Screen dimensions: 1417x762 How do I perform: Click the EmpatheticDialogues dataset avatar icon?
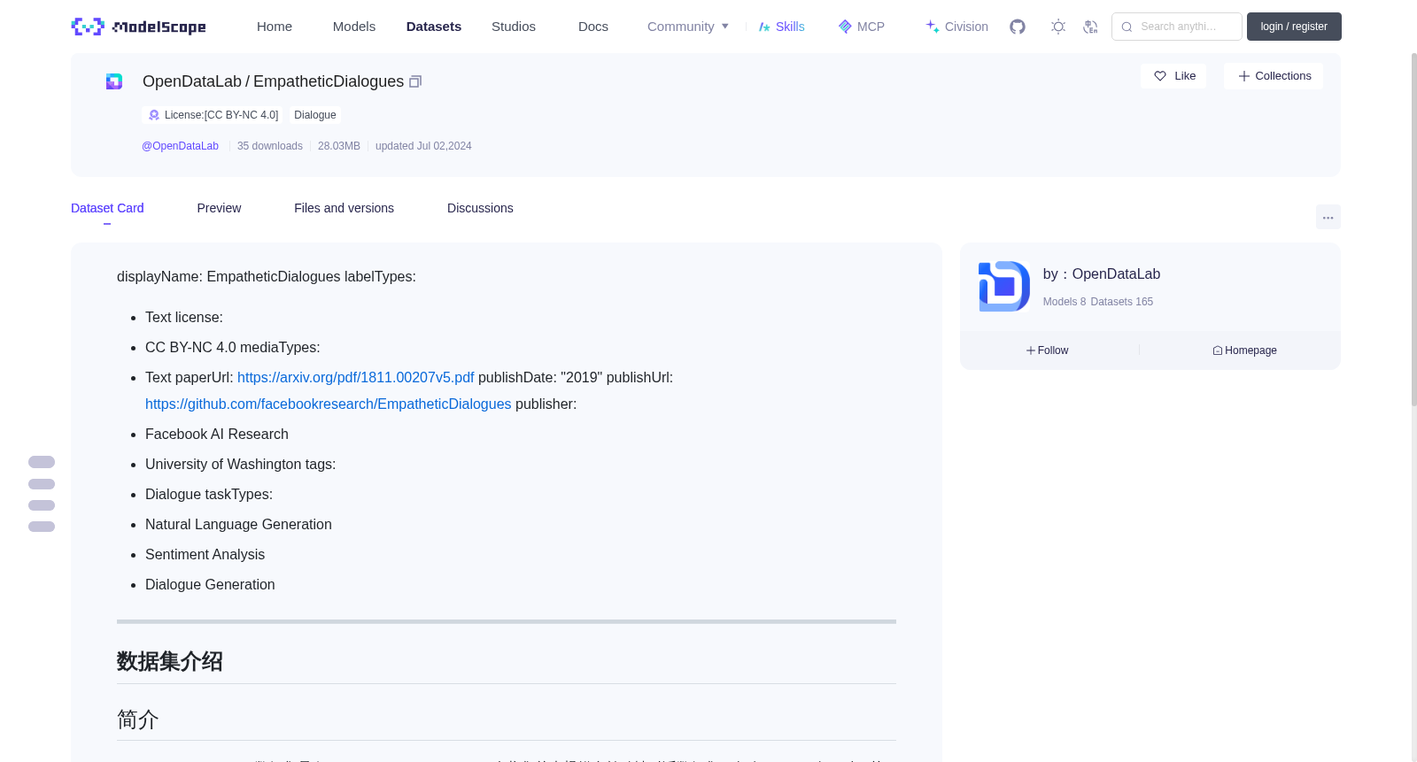tap(114, 81)
